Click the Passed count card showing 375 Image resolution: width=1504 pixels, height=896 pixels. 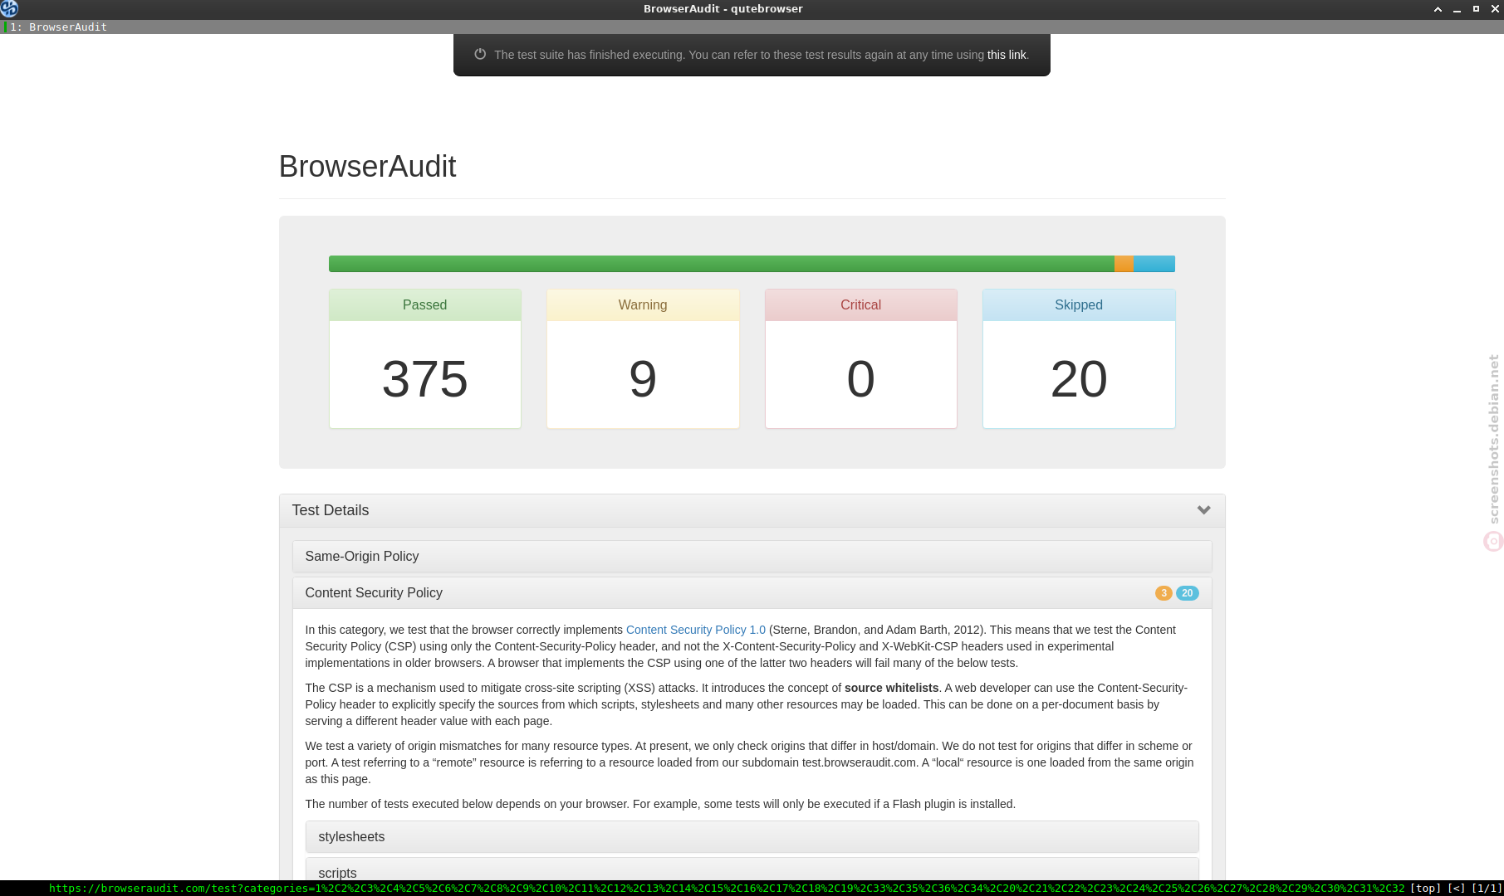click(425, 358)
